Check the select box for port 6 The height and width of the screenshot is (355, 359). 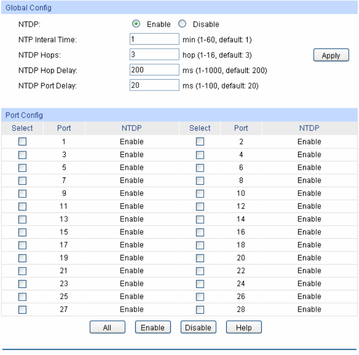click(x=200, y=168)
